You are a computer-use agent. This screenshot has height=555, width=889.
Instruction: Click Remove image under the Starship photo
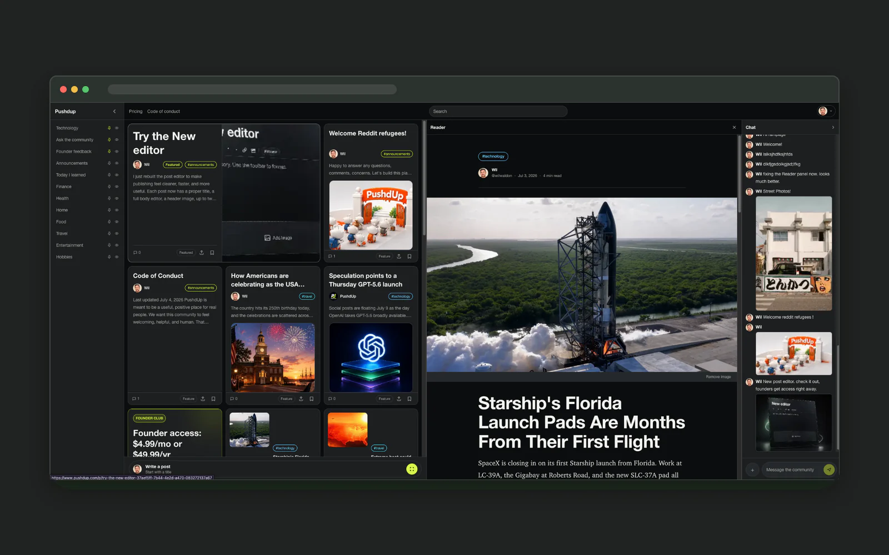(x=718, y=377)
